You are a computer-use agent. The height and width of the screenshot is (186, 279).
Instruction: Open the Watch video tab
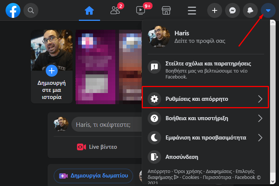(x=141, y=10)
